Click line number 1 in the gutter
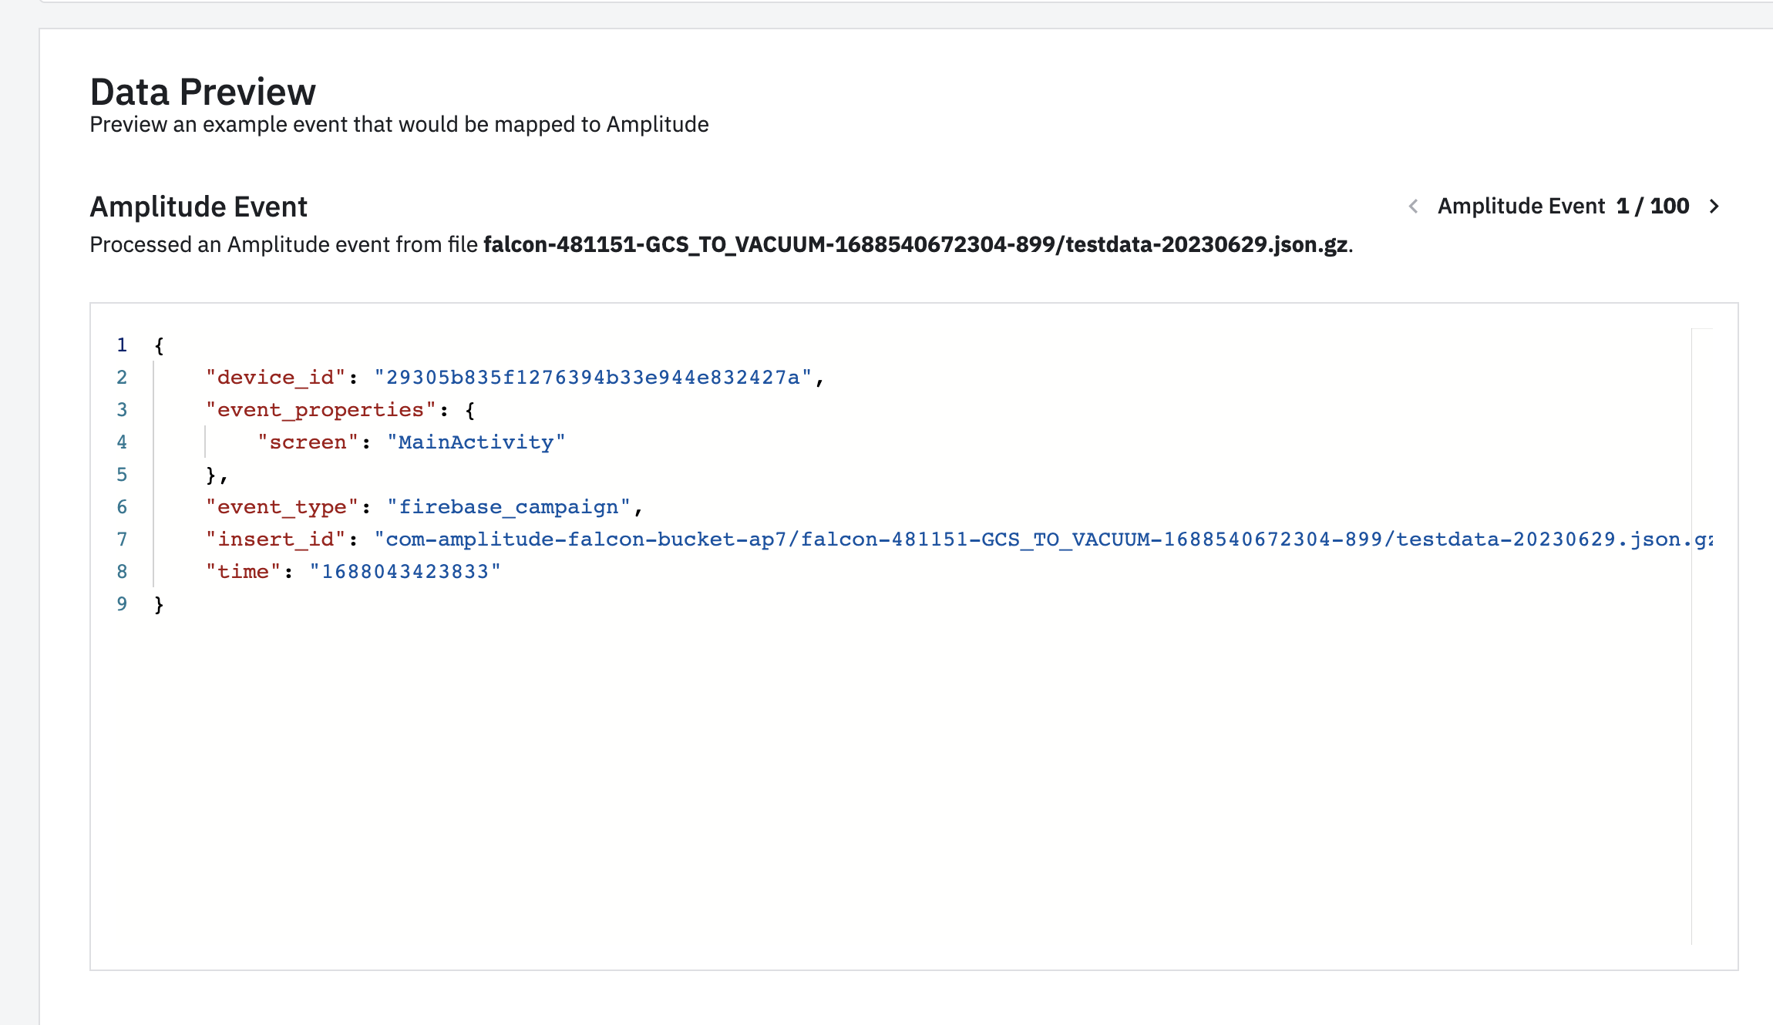 (x=122, y=345)
